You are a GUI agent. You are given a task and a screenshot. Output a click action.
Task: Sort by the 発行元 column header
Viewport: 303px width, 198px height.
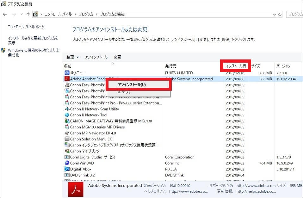(x=170, y=66)
